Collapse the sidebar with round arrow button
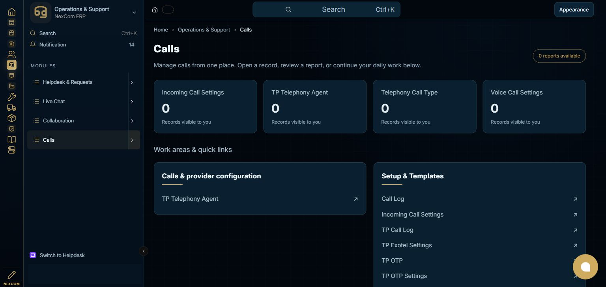The height and width of the screenshot is (287, 606). tap(144, 251)
